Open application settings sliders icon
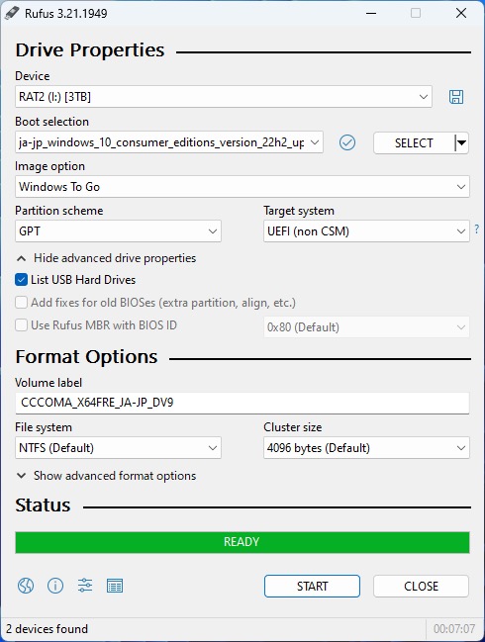Screen dimensions: 485x642 85,586
